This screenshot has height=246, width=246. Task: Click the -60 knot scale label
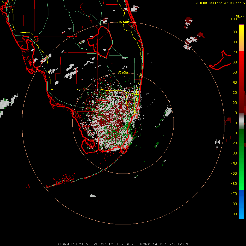click(234, 184)
